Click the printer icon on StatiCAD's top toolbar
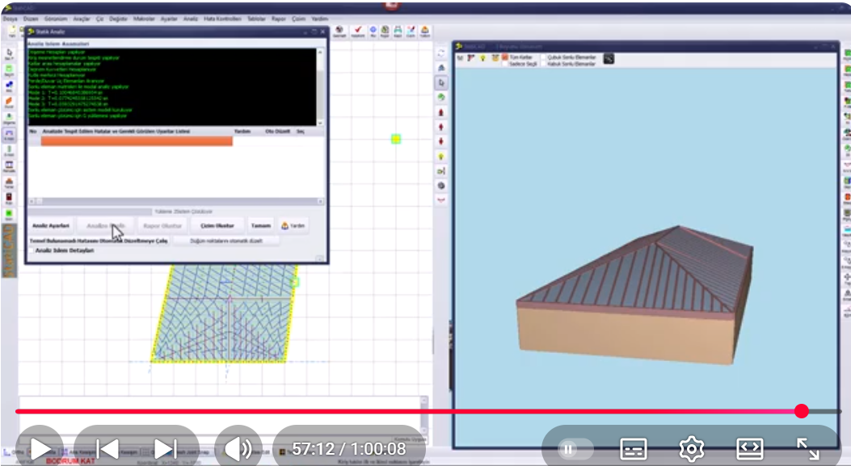Viewport: 851px width, 466px height. [x=398, y=29]
